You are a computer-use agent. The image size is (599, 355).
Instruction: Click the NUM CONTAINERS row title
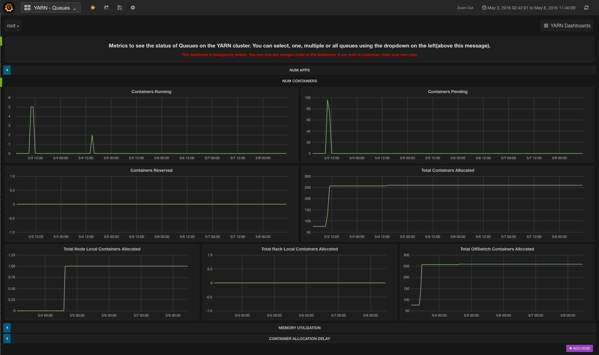click(299, 81)
